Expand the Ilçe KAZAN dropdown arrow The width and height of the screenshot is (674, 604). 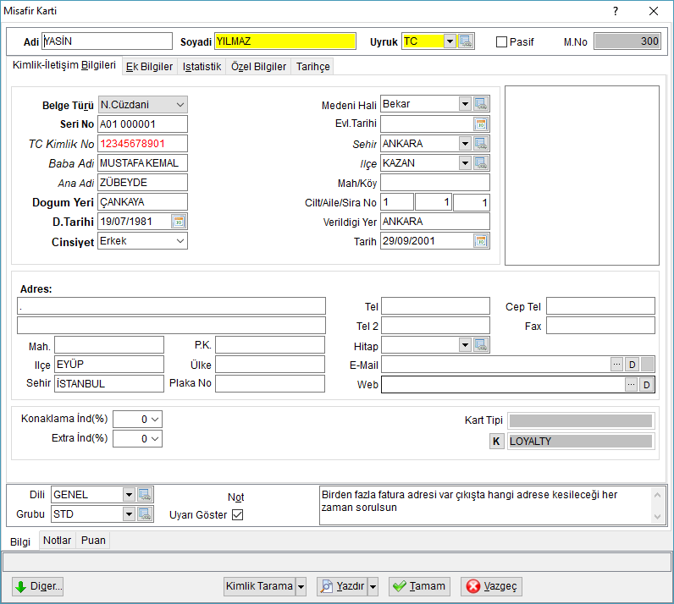click(x=465, y=163)
